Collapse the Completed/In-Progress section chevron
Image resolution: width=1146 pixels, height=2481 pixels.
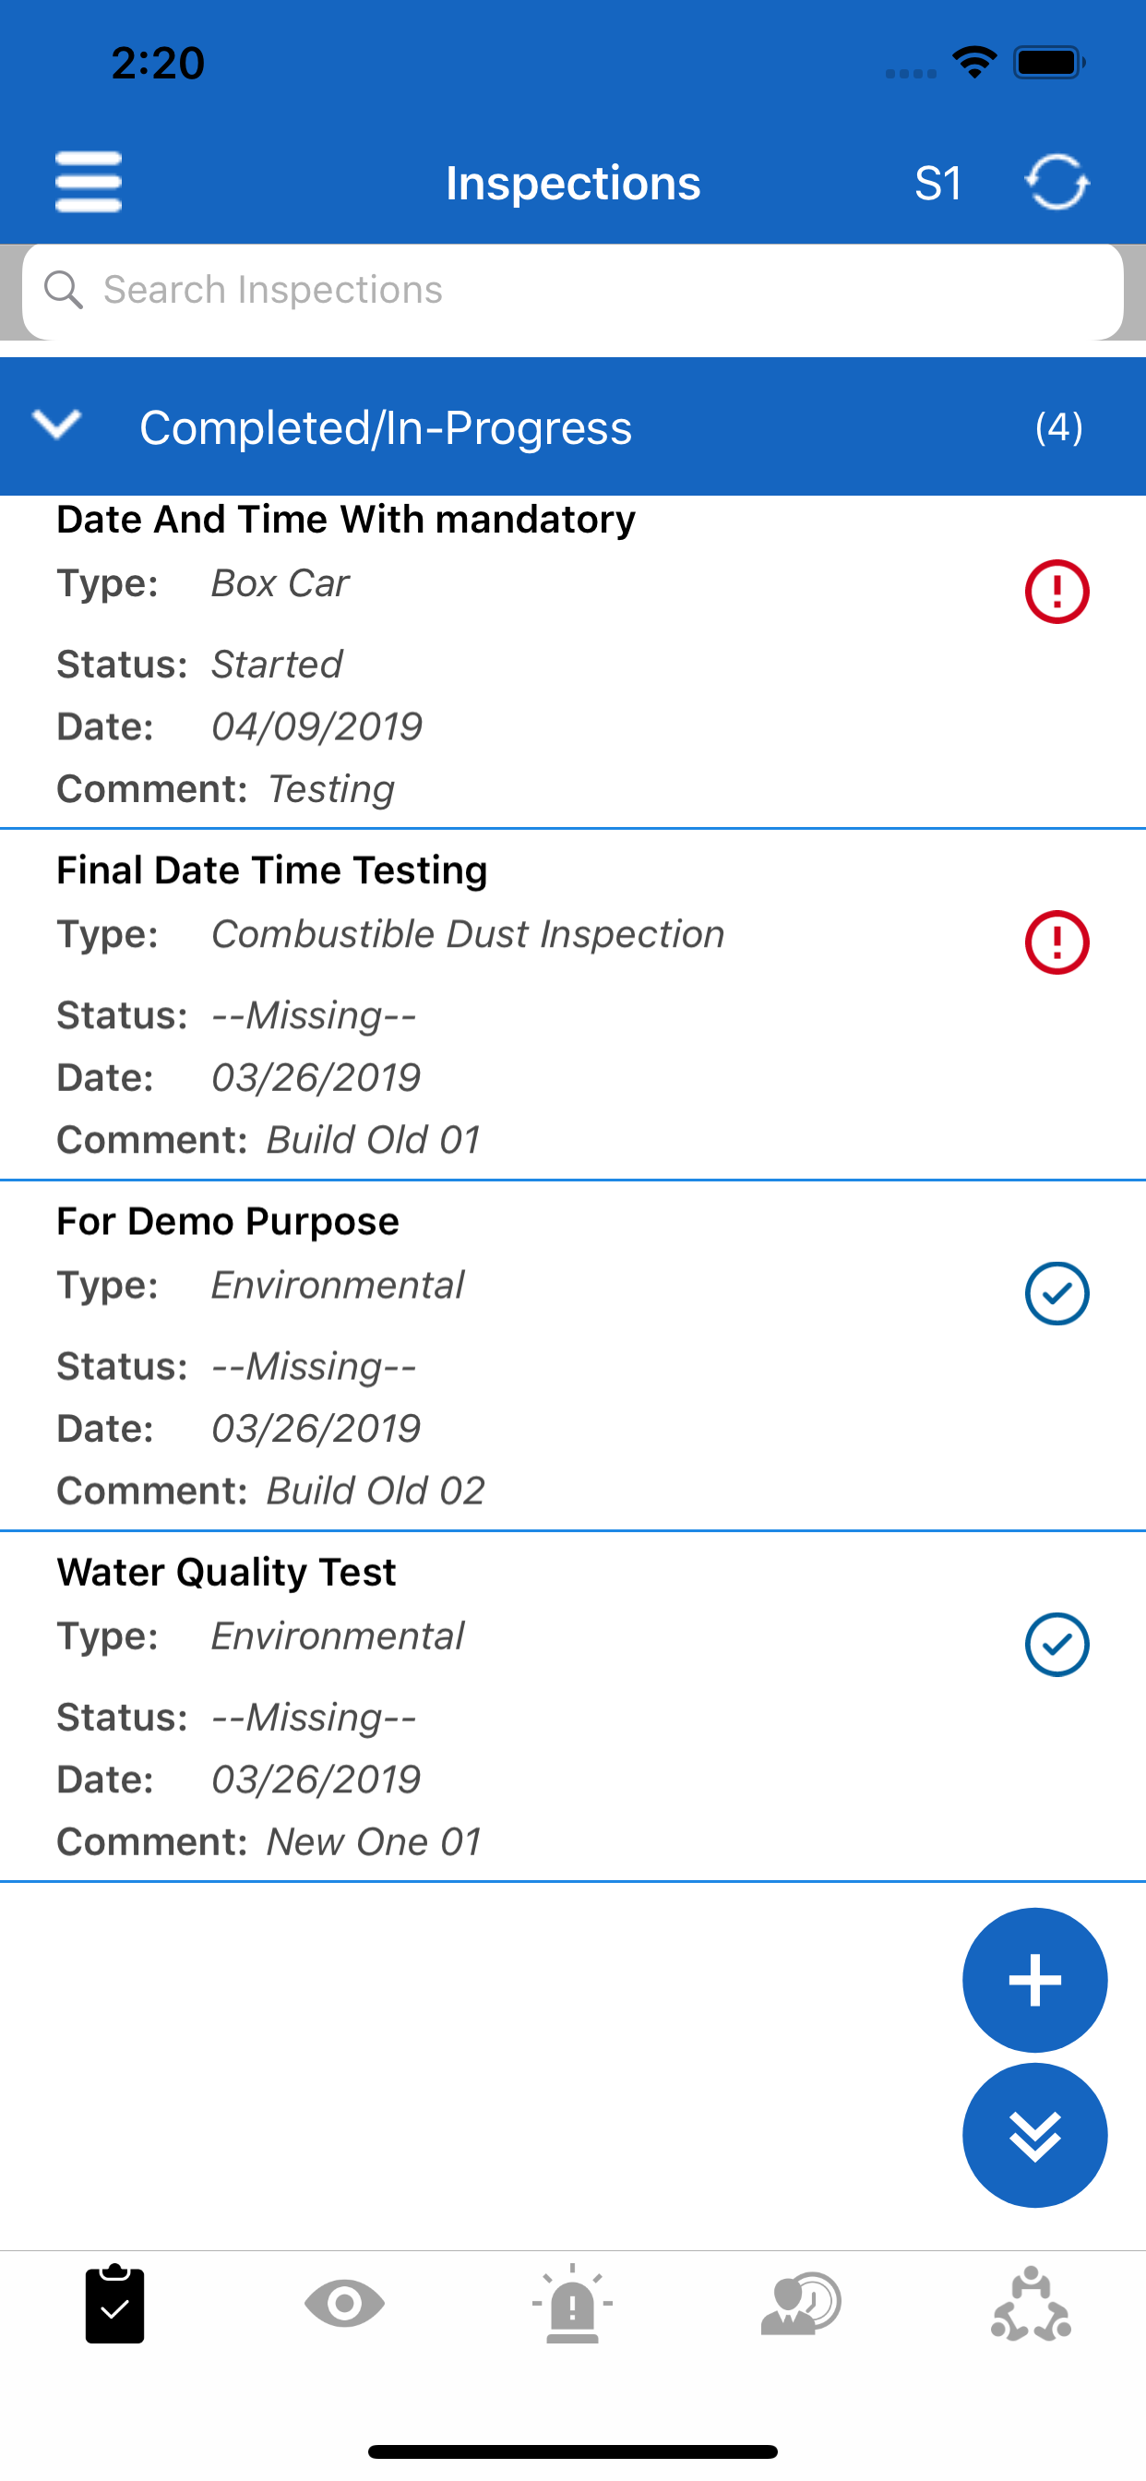pos(57,425)
